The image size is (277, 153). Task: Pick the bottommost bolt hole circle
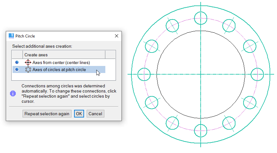[201, 131]
